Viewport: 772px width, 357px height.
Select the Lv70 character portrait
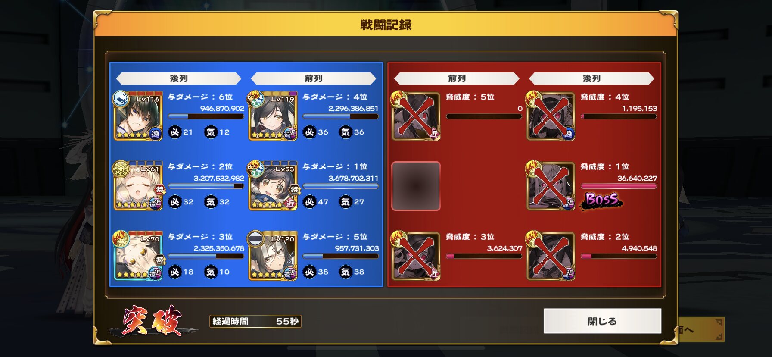click(x=138, y=256)
